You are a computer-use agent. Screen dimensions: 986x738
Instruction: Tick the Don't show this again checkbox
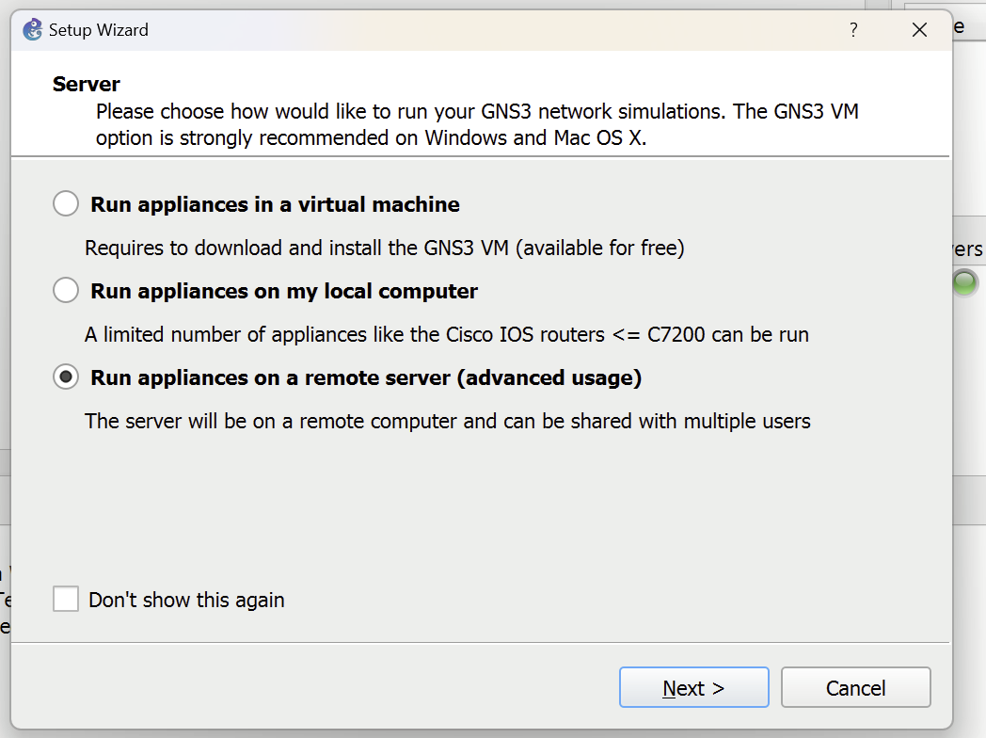(66, 599)
